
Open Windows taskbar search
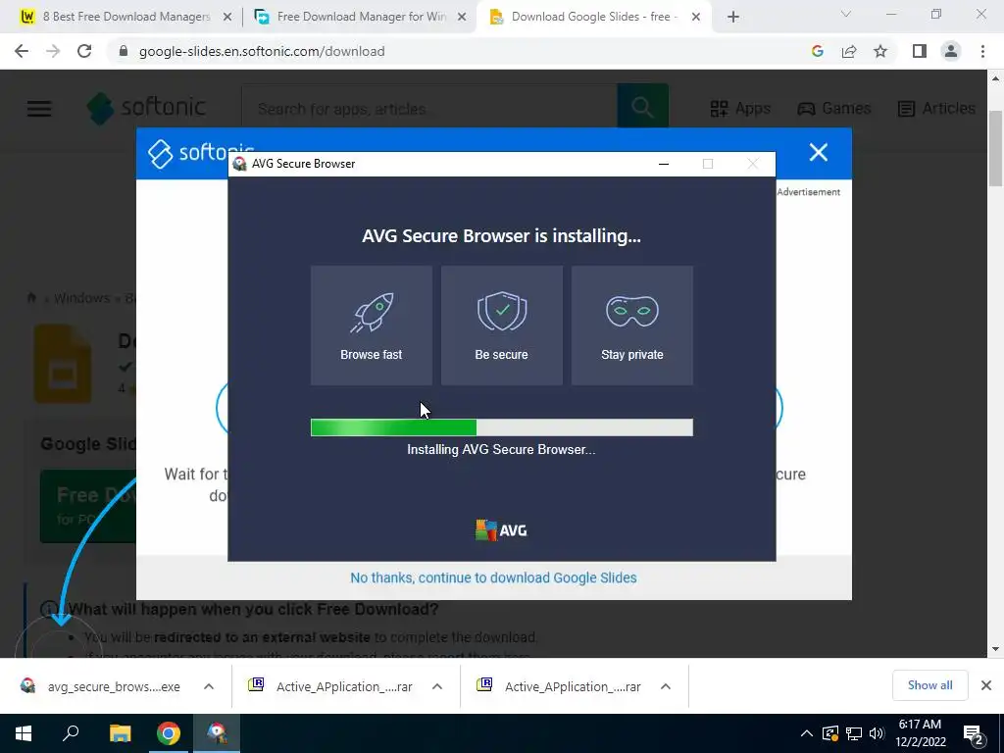tap(71, 733)
